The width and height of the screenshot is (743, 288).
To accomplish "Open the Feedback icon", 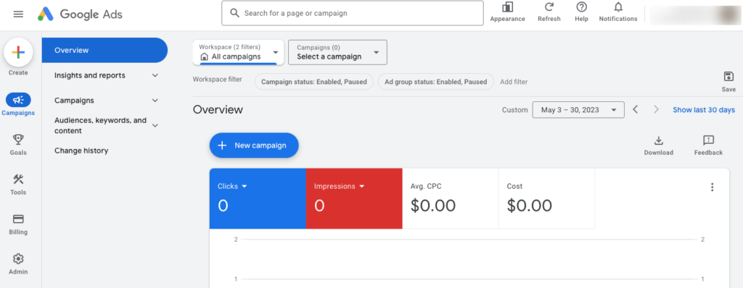I will (x=708, y=145).
